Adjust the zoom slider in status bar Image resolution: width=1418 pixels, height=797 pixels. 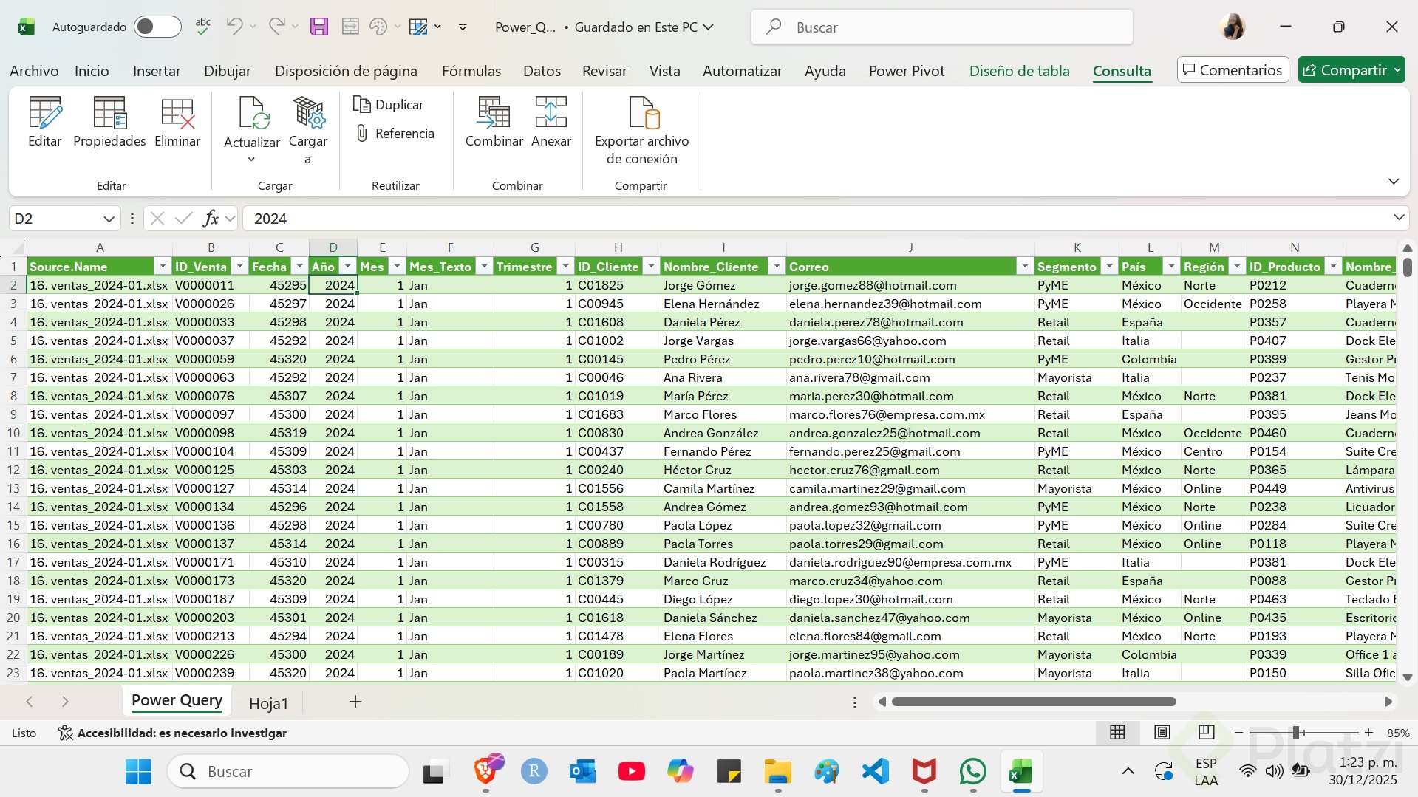pos(1296,733)
